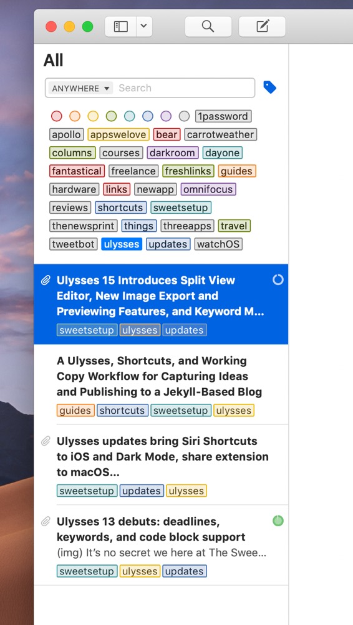Screen dimensions: 353x625
Task: Filter by the tweetbot keyword
Action: (x=73, y=244)
